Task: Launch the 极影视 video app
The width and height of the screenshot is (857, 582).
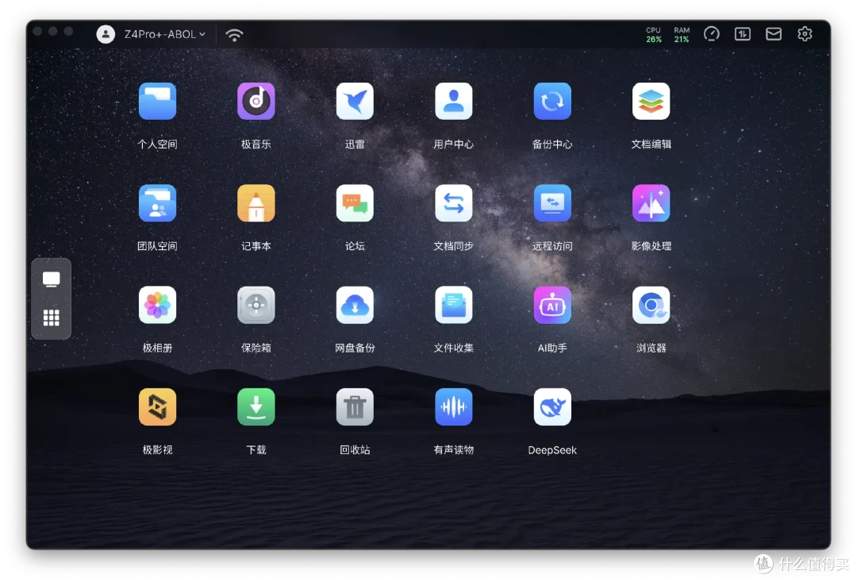Action: tap(157, 407)
